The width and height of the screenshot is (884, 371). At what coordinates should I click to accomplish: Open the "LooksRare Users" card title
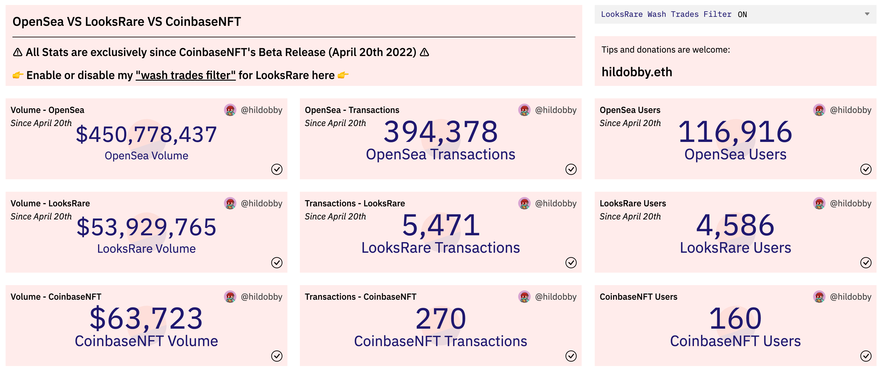coord(633,204)
